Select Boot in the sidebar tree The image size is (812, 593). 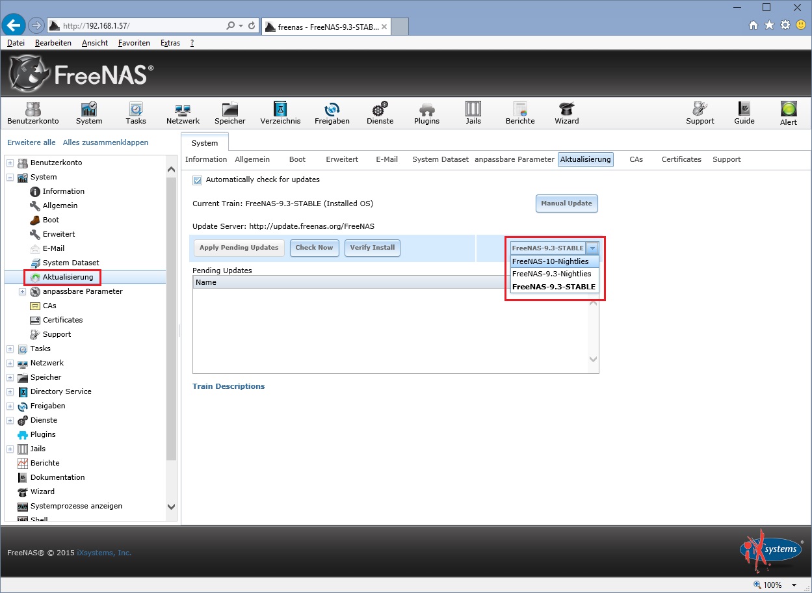51,220
